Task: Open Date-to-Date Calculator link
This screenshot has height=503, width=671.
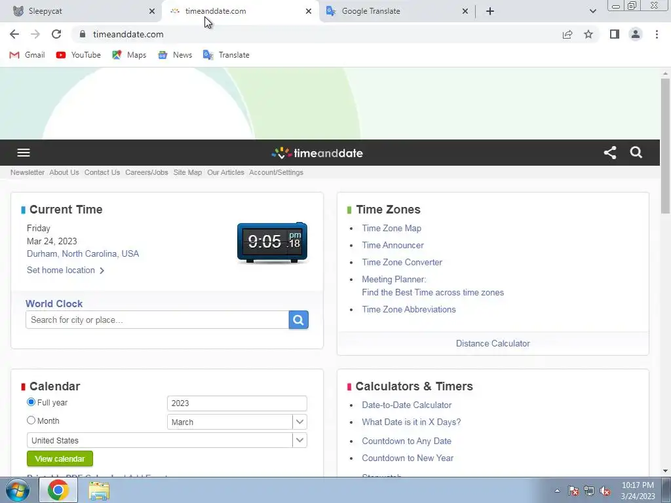Action: pos(406,405)
